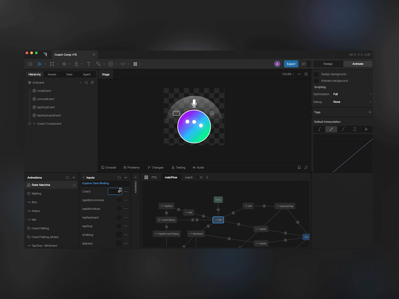Open the Debug None dropdown
This screenshot has width=399, height=299.
[x=352, y=102]
